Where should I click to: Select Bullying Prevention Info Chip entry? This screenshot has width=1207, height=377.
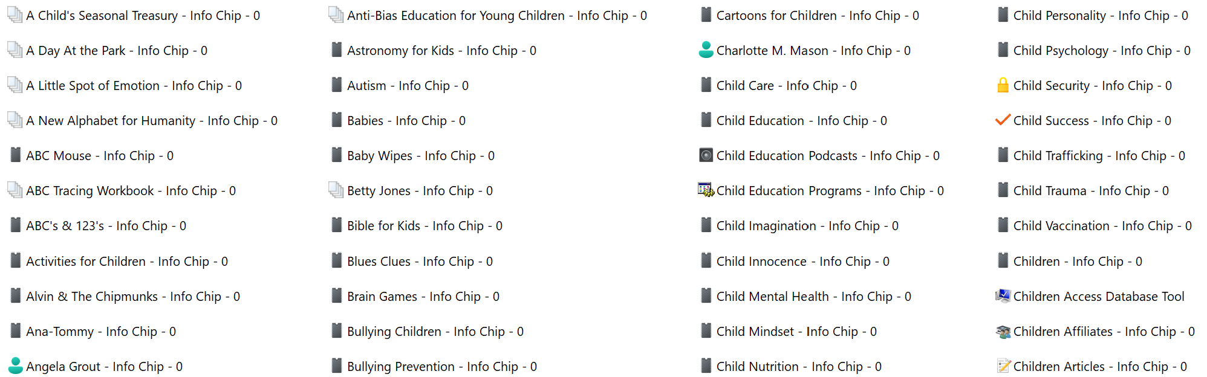pyautogui.click(x=441, y=367)
